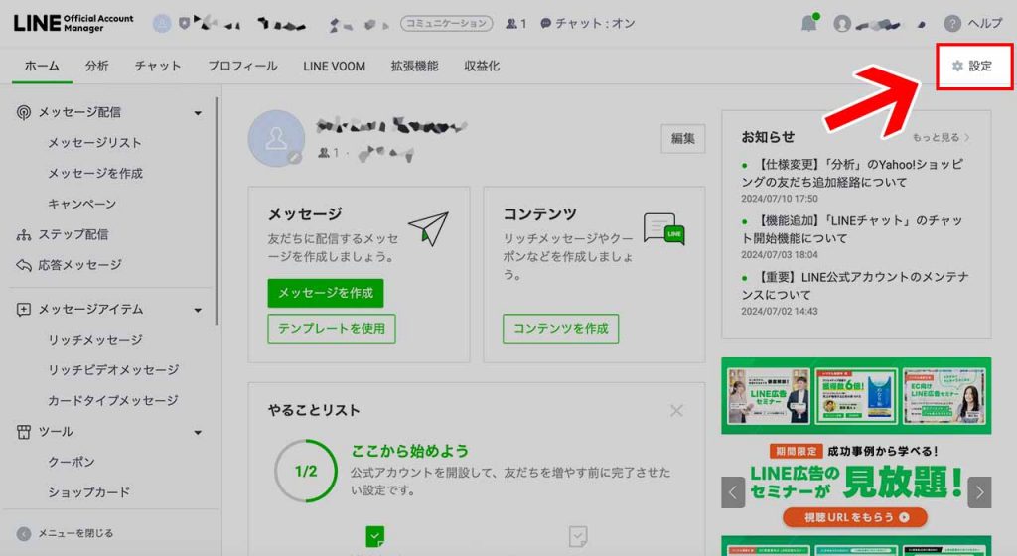Screen dimensions: 1017x556
Task: Open カードタイプメッセージ in sidebar
Action: point(113,400)
